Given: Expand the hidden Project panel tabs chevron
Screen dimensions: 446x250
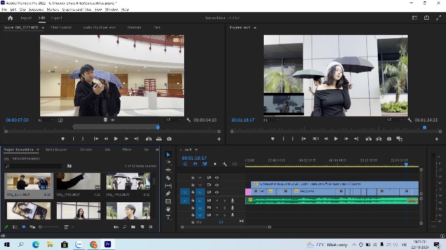Looking at the screenshot, I should tap(157, 149).
